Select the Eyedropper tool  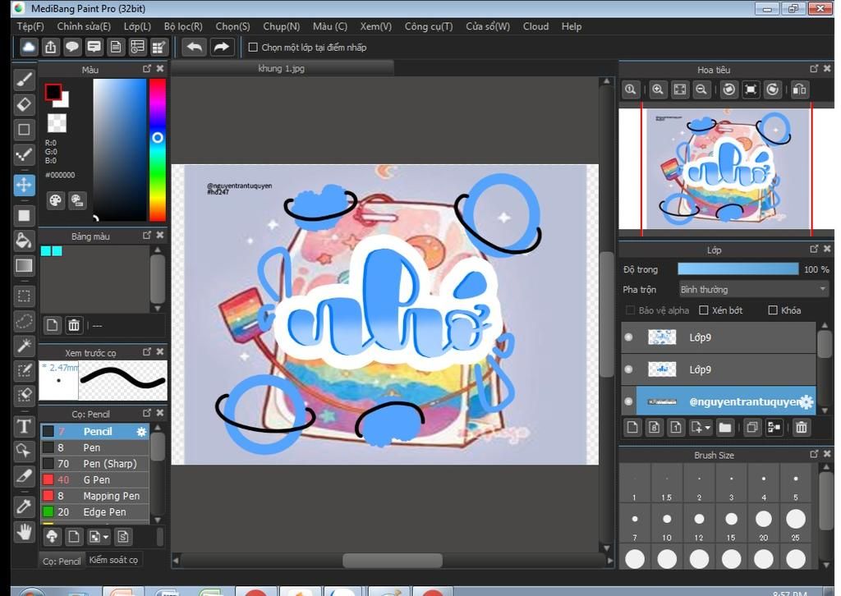click(24, 506)
